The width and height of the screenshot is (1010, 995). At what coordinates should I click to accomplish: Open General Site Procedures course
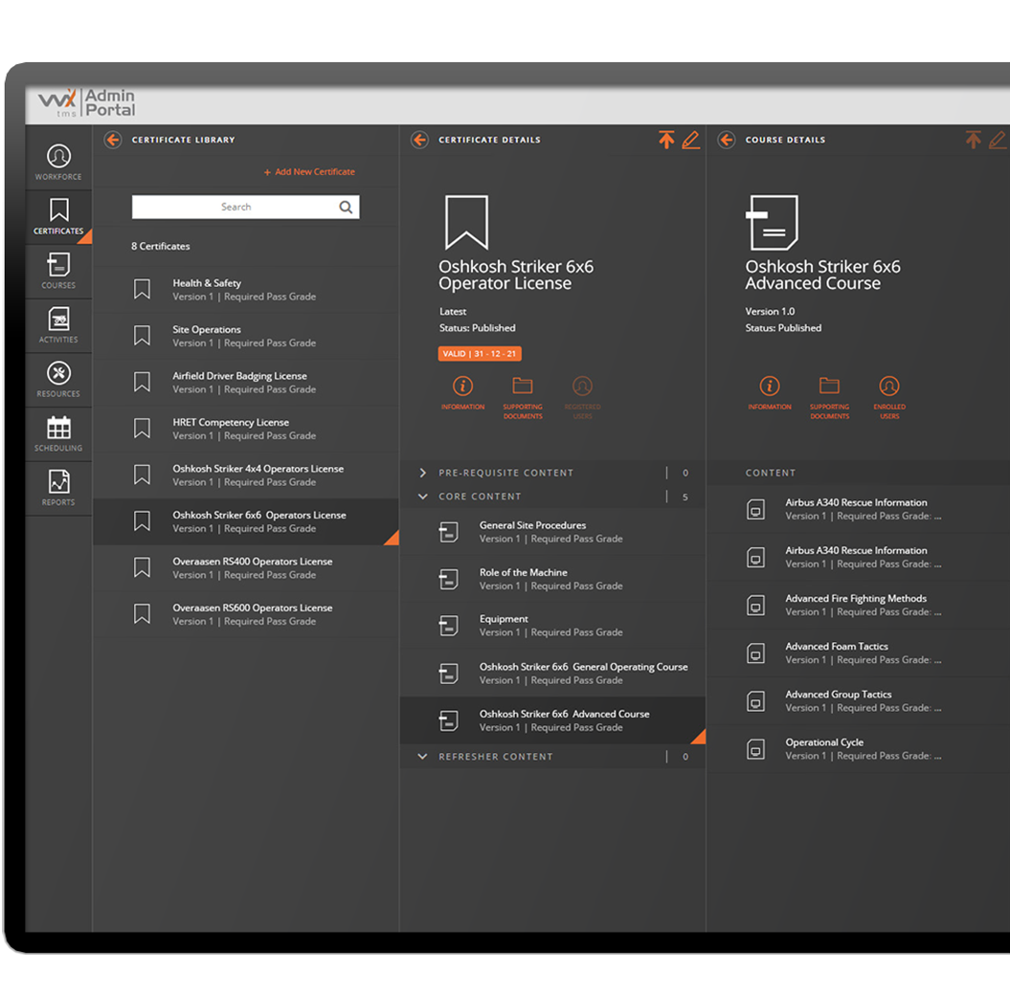pos(552,532)
